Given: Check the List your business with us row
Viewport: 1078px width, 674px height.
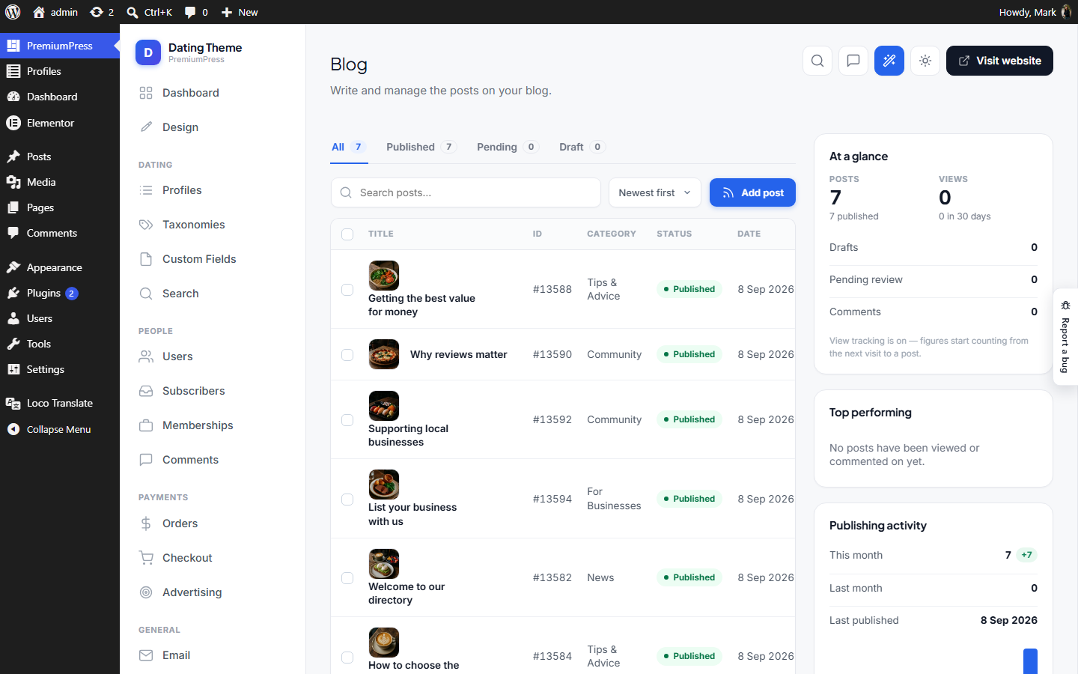Looking at the screenshot, I should pos(347,500).
